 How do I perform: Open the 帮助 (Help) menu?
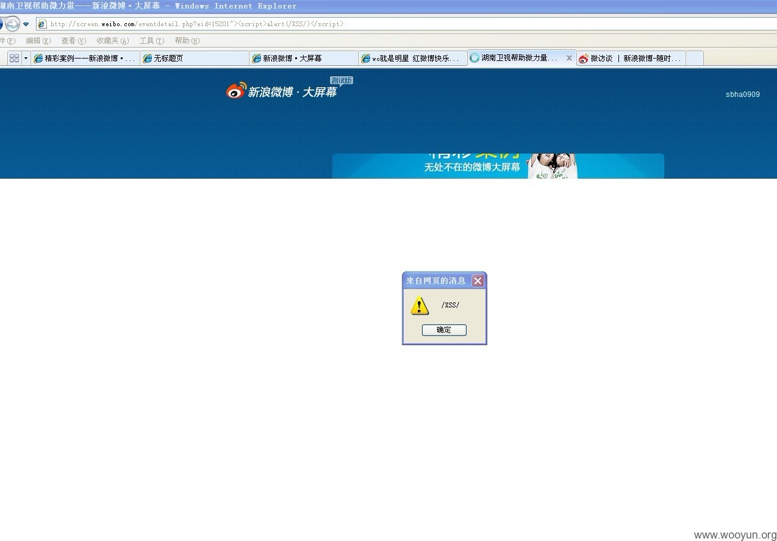point(187,41)
